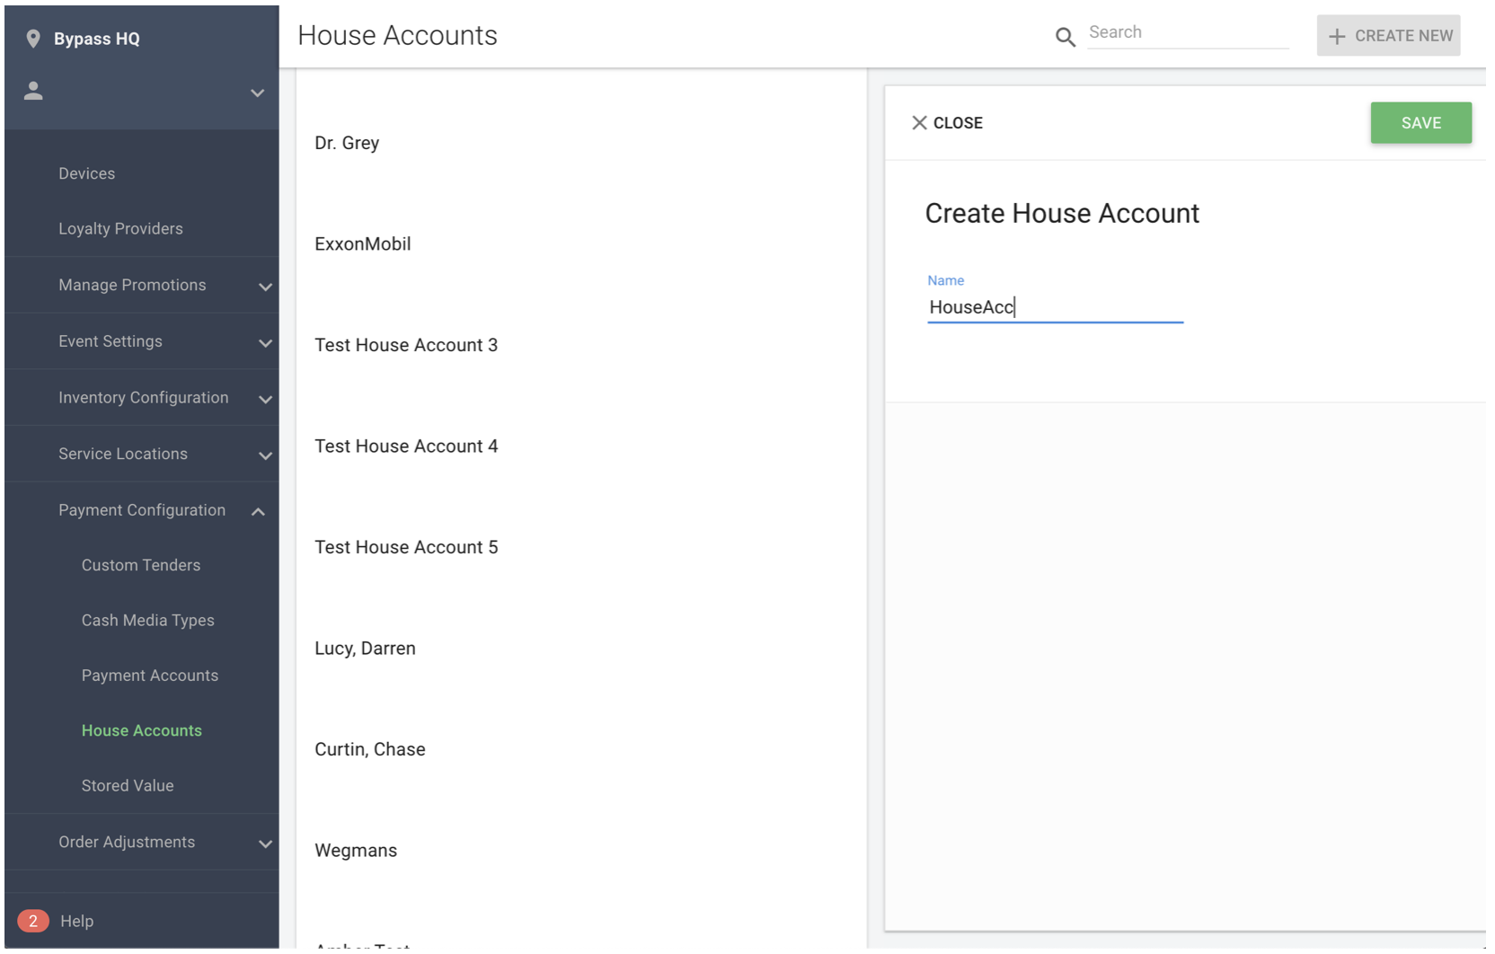Open the Stored Value section
This screenshot has width=1495, height=954.
click(128, 785)
